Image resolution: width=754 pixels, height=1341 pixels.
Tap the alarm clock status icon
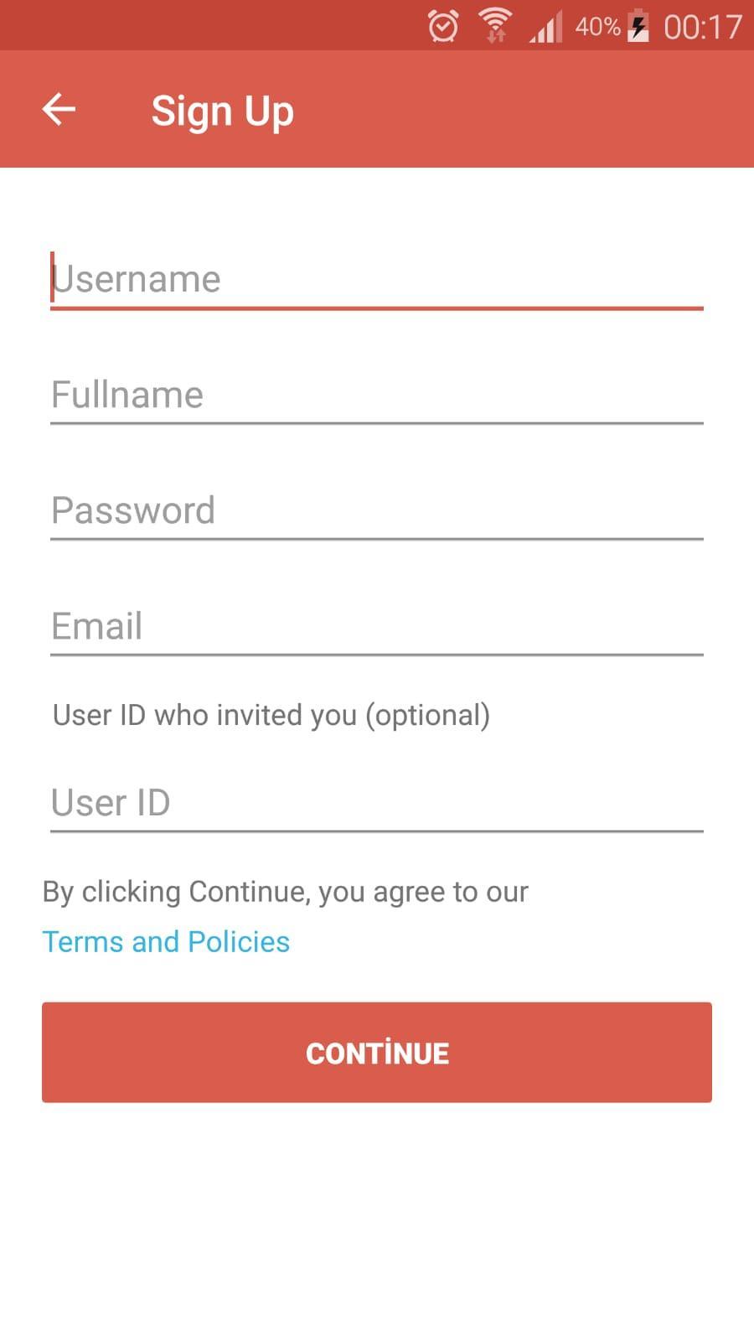point(443,26)
